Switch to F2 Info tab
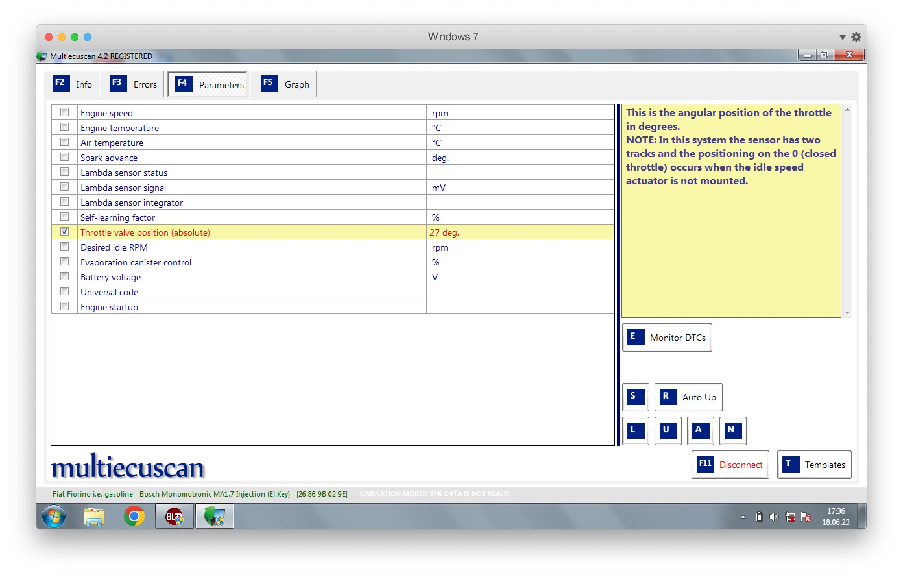903x577 pixels. 72,84
